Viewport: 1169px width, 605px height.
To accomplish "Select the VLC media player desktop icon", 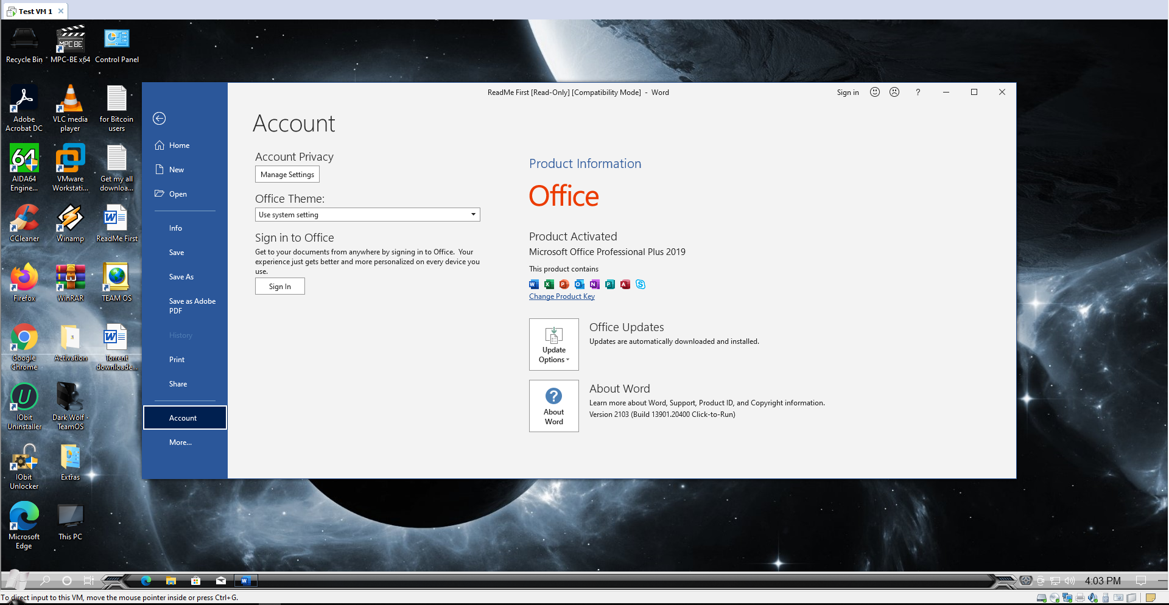I will tap(70, 109).
